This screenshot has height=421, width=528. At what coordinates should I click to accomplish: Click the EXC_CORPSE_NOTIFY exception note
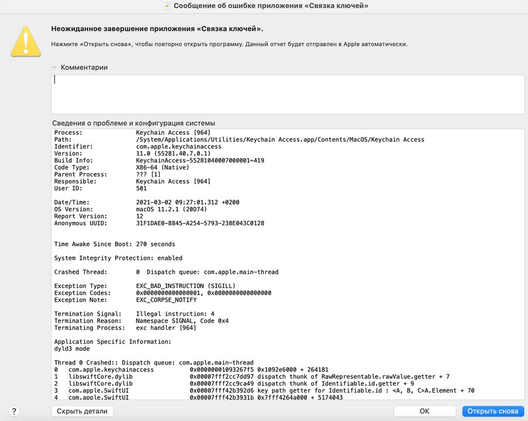click(167, 300)
